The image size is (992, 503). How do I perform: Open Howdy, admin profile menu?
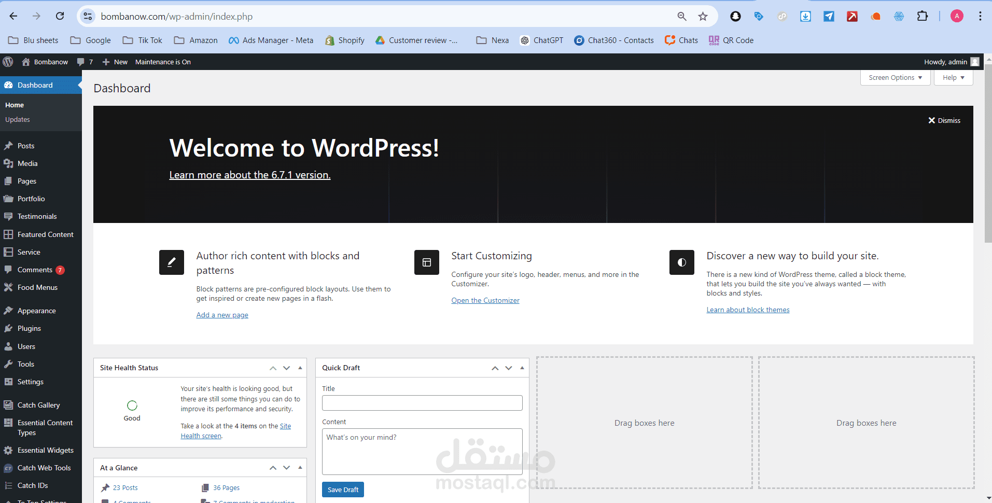tap(951, 62)
